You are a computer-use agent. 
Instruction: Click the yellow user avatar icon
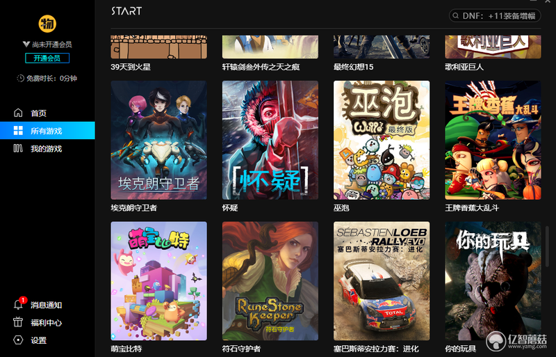pos(47,24)
